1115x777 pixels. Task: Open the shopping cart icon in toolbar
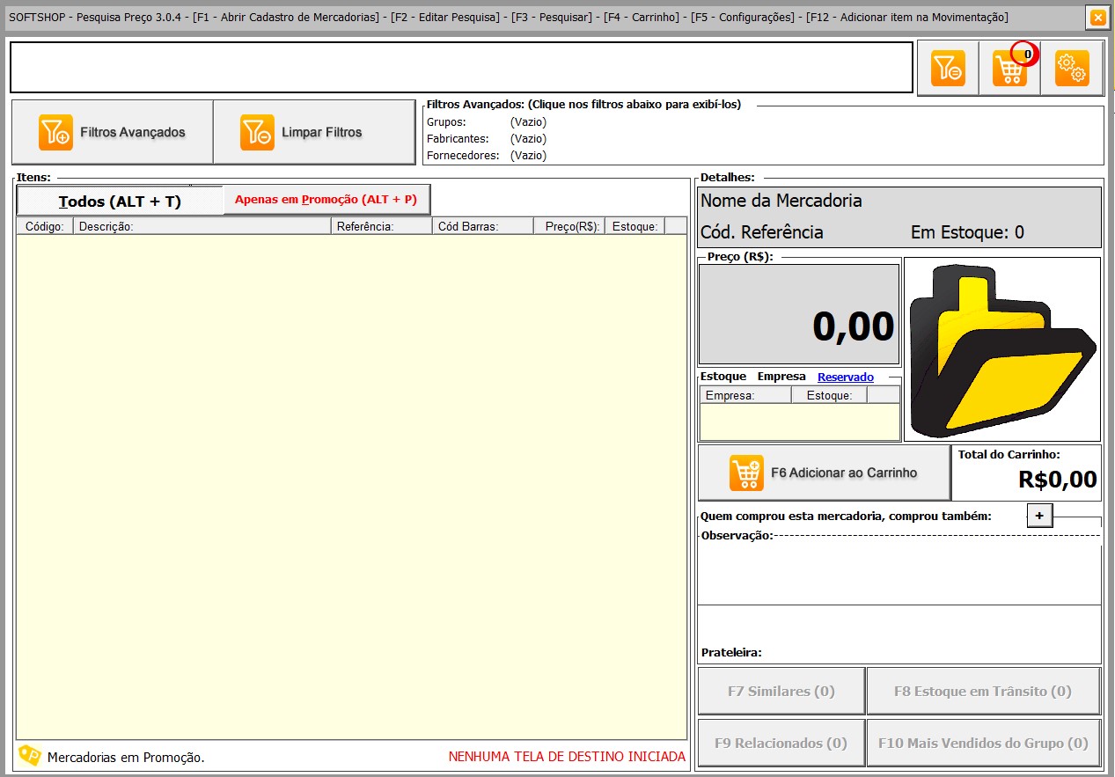tap(1009, 68)
